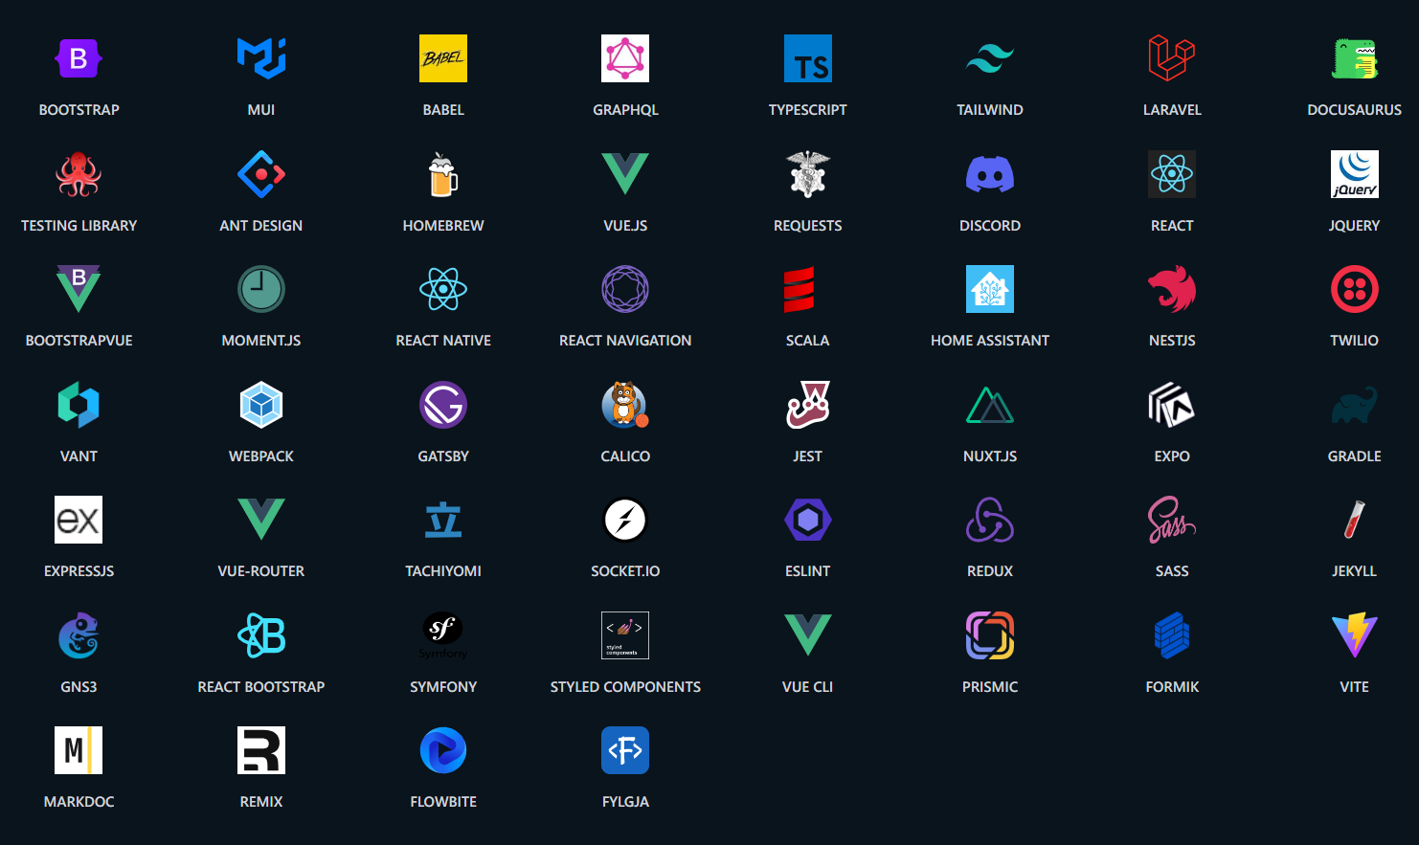
Task: Open the GraphQL pink logo icon
Action: coord(625,58)
